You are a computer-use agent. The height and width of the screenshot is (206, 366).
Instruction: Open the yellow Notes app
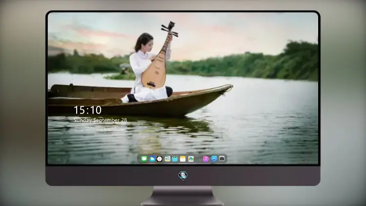(x=183, y=159)
